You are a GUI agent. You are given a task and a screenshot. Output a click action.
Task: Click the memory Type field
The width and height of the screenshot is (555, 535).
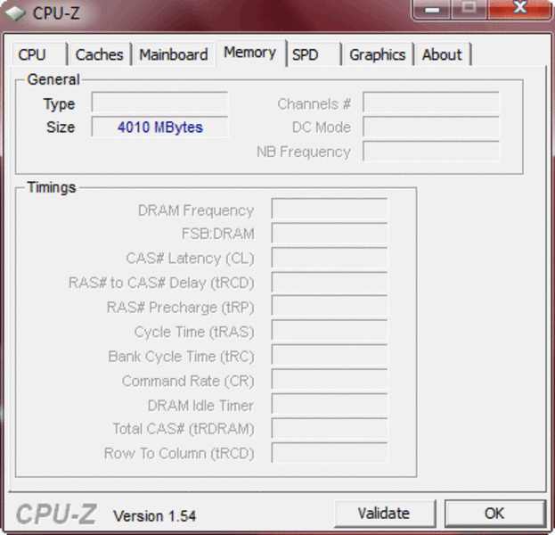pyautogui.click(x=159, y=103)
